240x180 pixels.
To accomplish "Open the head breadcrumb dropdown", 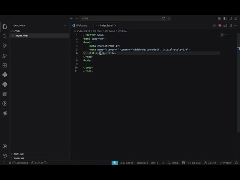I will point(110,31).
